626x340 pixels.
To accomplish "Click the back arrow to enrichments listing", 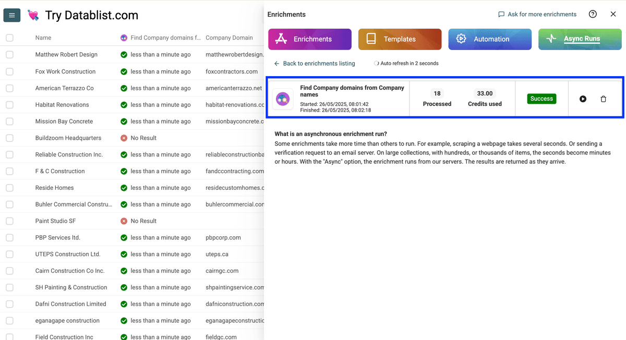I will click(x=277, y=64).
